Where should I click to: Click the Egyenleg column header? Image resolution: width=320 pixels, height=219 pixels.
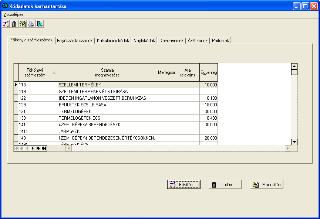(209, 72)
